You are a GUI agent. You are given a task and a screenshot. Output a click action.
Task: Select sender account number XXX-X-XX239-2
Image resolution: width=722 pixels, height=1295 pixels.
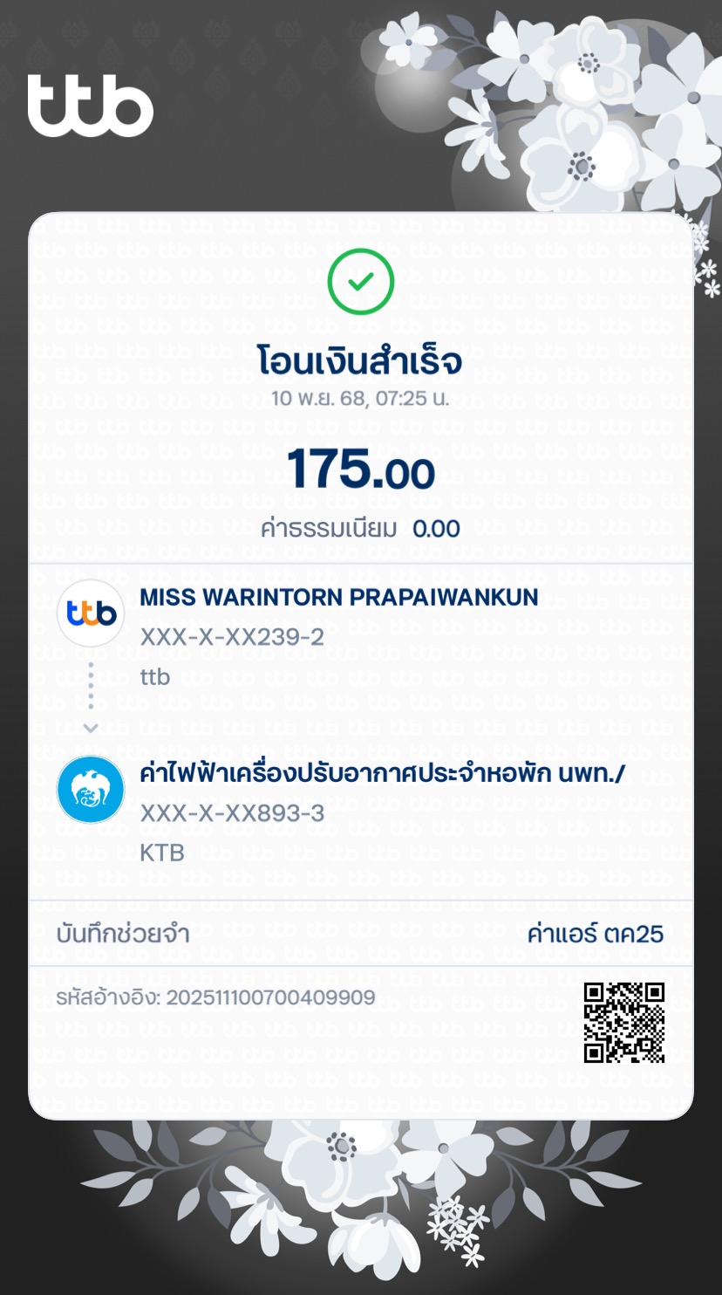click(x=232, y=637)
